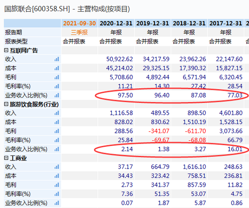The image size is (249, 208).
Task: Open chart icon for 旅游饮食服务 毛利率(%) row
Action: [x=57, y=140]
